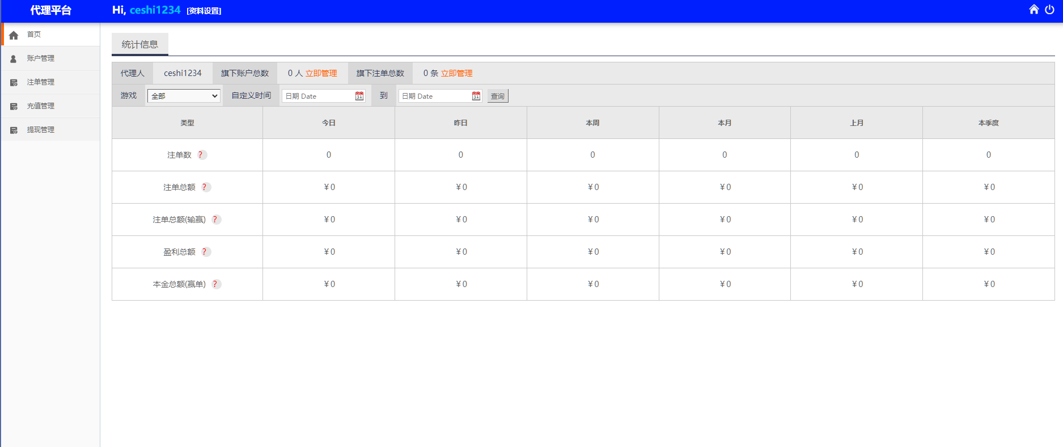Click the home icon in top-right header
1063x447 pixels.
click(x=1034, y=10)
